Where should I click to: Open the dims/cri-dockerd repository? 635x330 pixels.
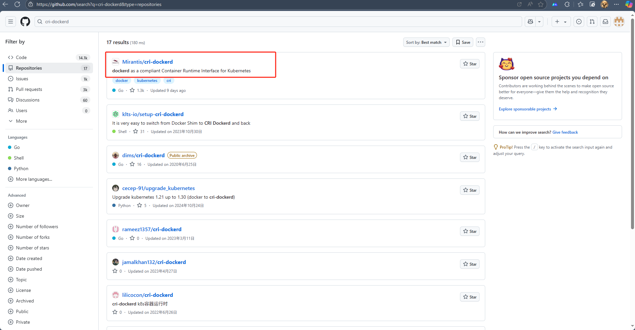(x=143, y=155)
